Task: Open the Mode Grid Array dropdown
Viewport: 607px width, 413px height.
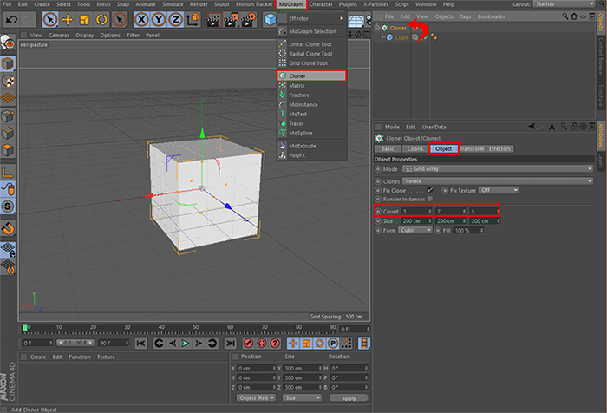Action: point(498,169)
